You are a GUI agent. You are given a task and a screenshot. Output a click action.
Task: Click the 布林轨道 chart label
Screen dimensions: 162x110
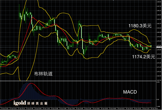pyautogui.click(x=43, y=74)
